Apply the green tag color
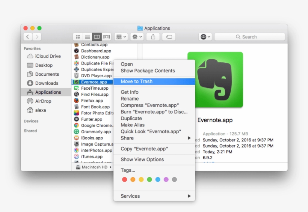 click(x=149, y=179)
